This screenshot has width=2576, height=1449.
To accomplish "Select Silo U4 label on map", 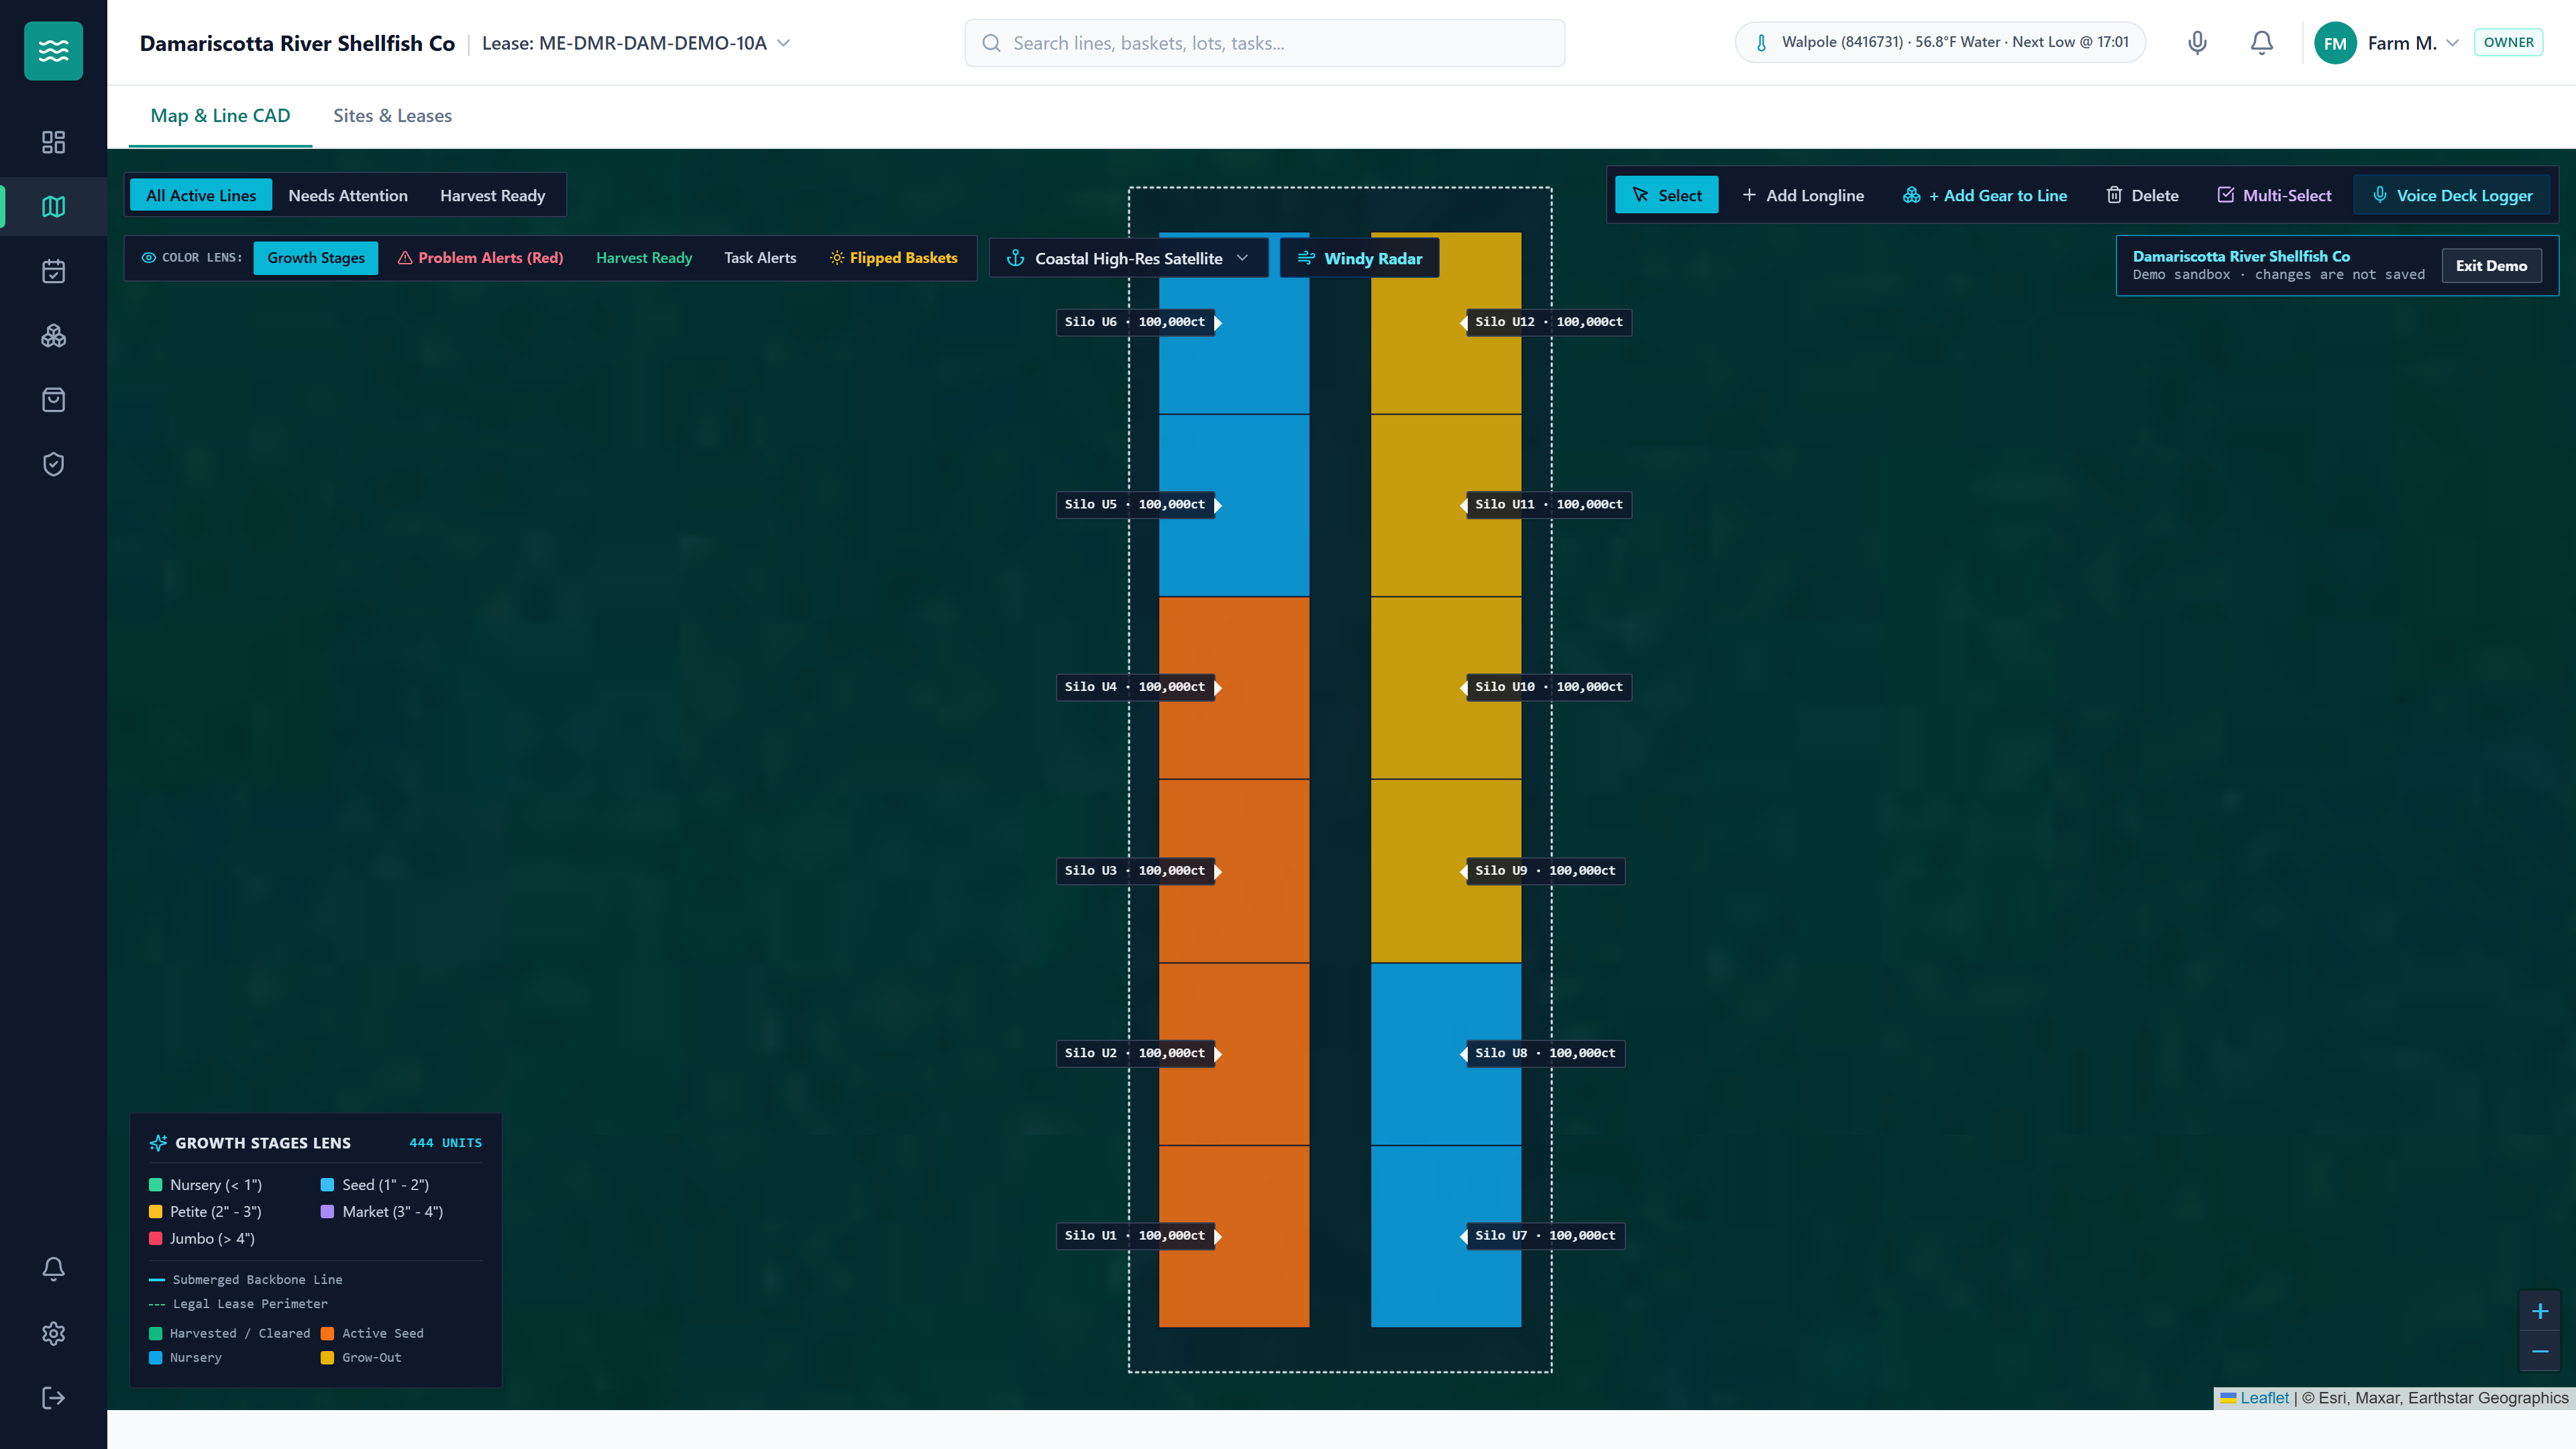I will tap(1135, 687).
